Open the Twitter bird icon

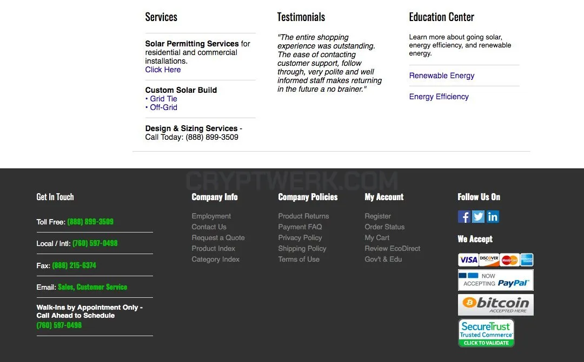click(478, 217)
